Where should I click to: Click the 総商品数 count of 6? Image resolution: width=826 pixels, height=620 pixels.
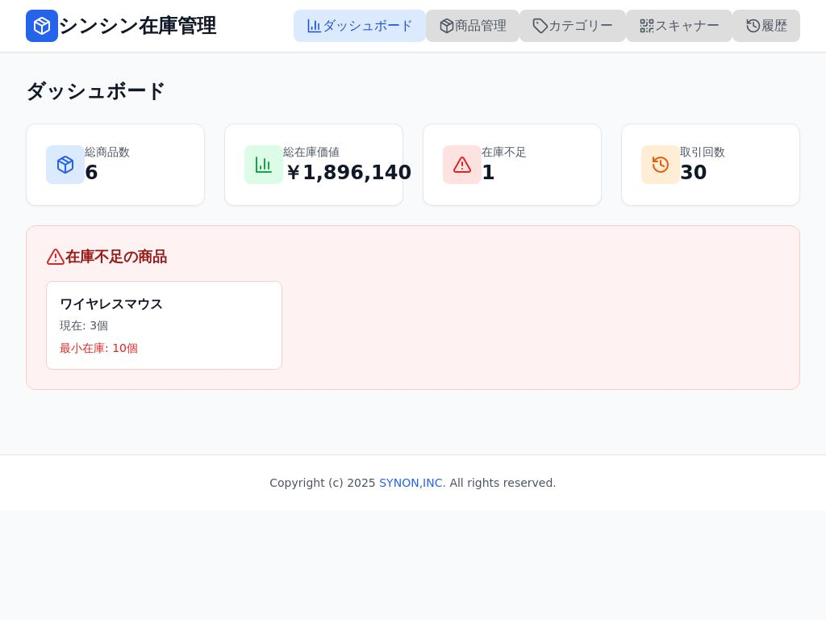coord(91,173)
